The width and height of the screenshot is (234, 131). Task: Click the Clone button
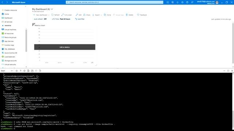click(x=107, y=15)
